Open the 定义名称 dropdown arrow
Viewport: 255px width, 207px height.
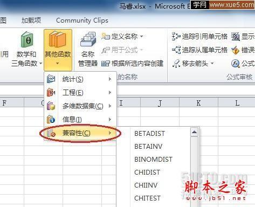click(x=142, y=37)
